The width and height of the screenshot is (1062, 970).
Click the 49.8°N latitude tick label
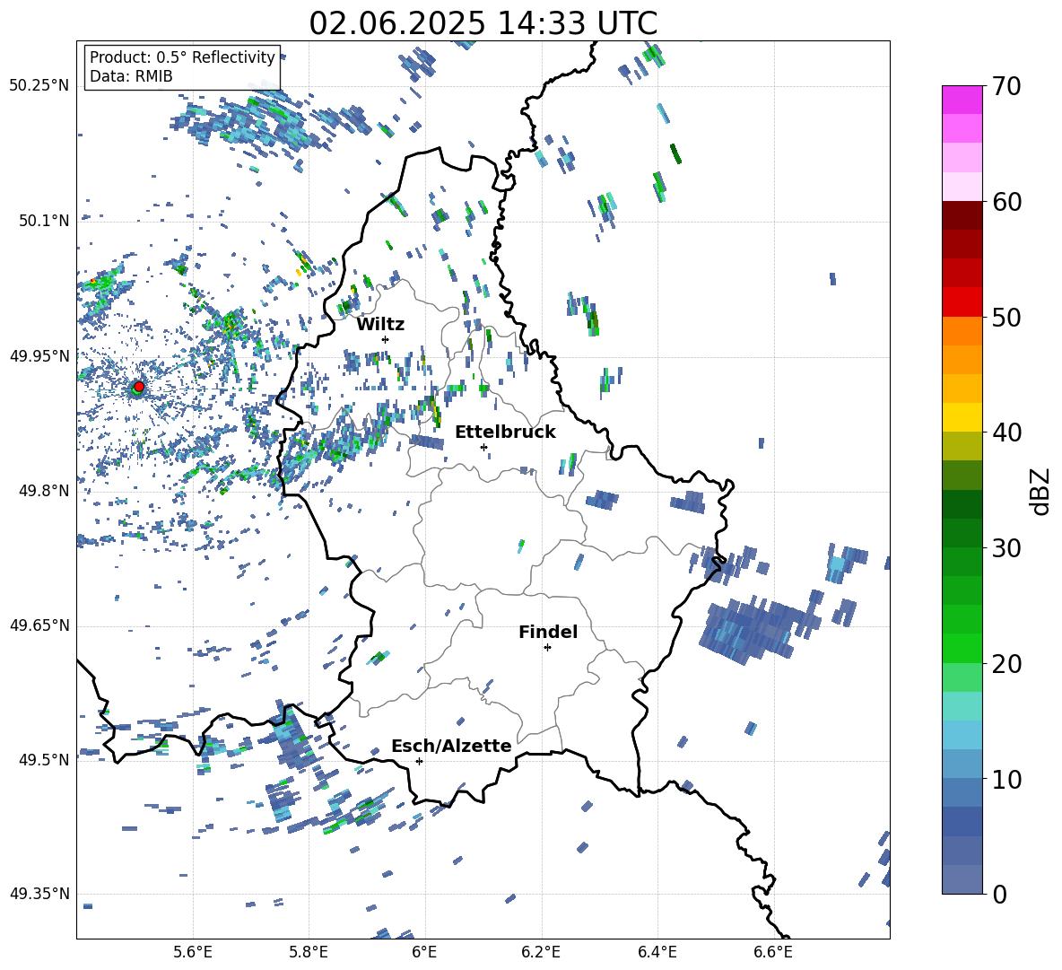(45, 491)
